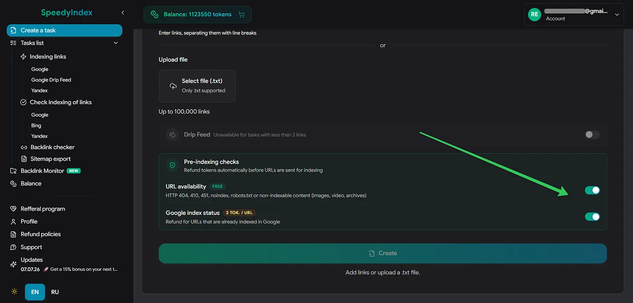Click the Tasks list icon
The height and width of the screenshot is (303, 633).
point(13,43)
